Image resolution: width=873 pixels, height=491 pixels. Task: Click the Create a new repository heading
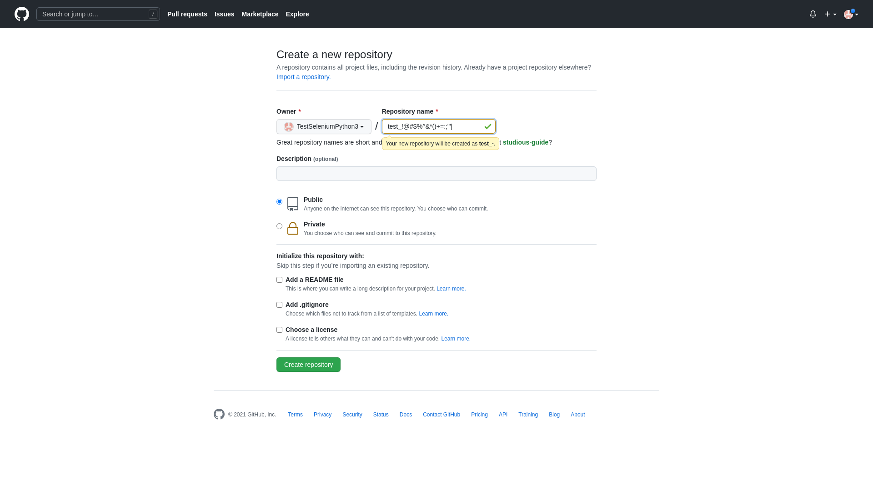[334, 55]
